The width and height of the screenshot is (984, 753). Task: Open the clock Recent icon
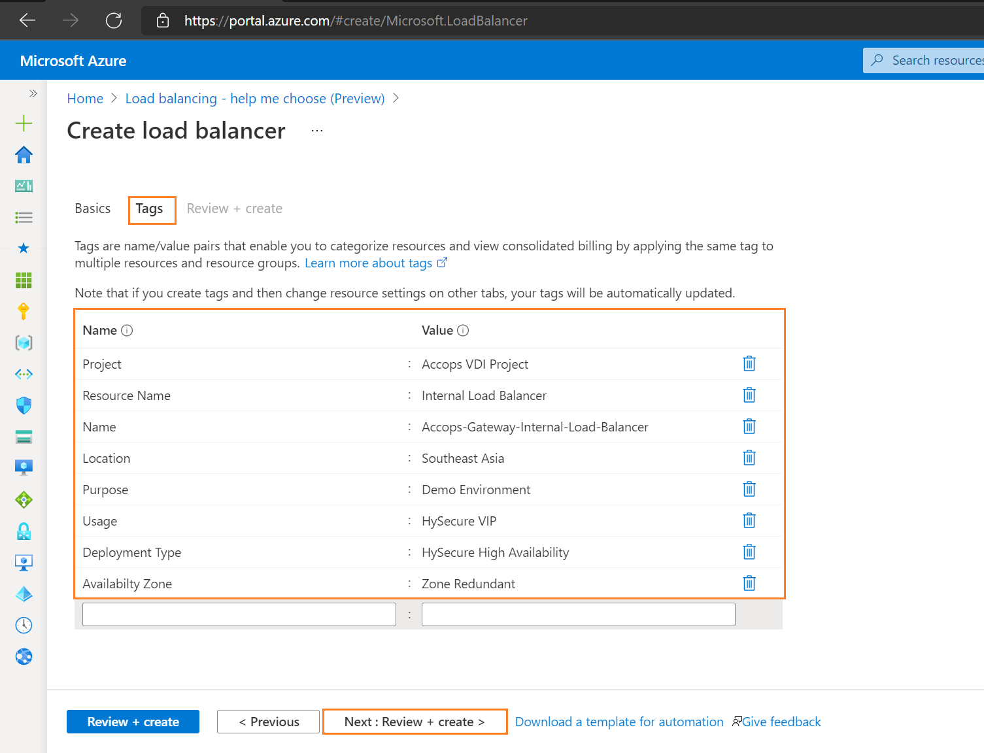(24, 626)
